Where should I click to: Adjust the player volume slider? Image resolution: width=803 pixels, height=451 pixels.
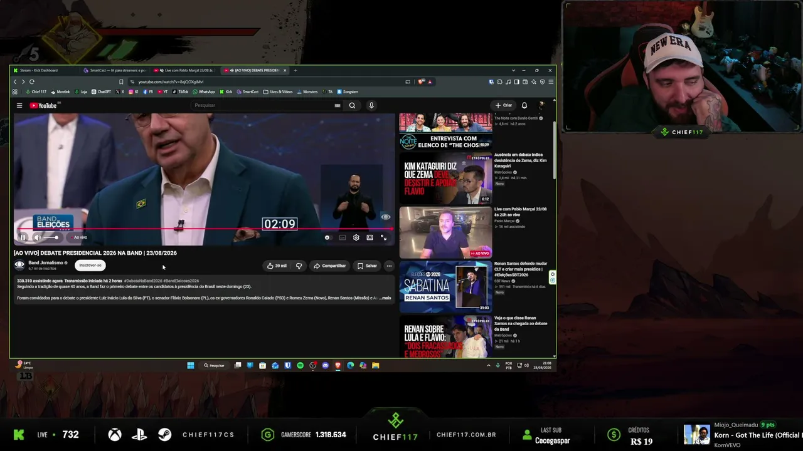tap(50, 237)
